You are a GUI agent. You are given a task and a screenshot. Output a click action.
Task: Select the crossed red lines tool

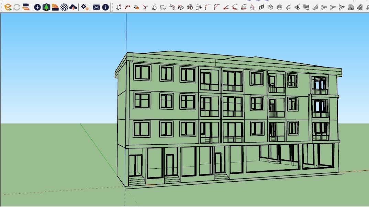click(145, 8)
